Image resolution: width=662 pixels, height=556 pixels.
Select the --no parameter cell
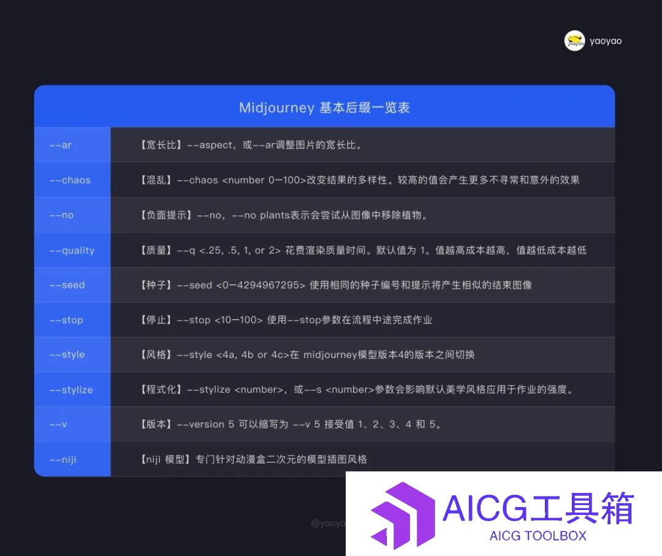coord(72,215)
